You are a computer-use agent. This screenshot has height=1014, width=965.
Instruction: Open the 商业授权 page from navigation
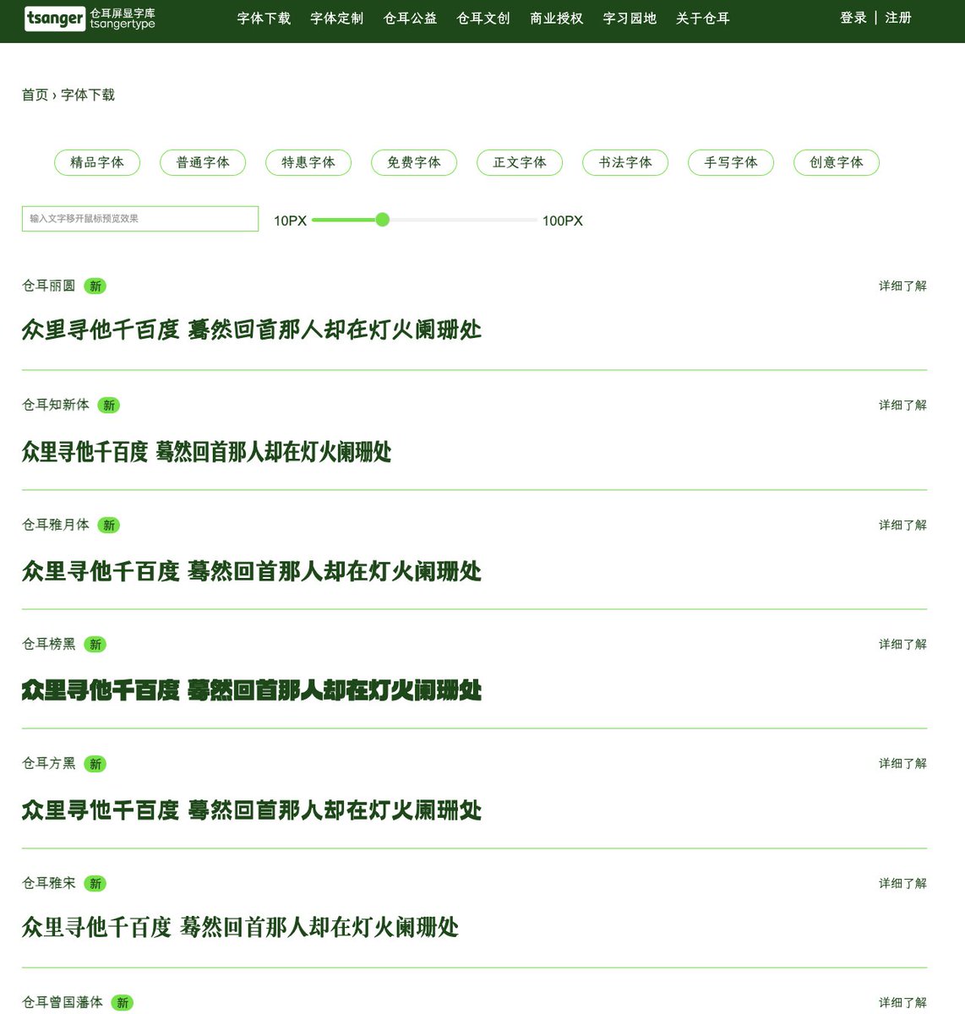point(555,18)
